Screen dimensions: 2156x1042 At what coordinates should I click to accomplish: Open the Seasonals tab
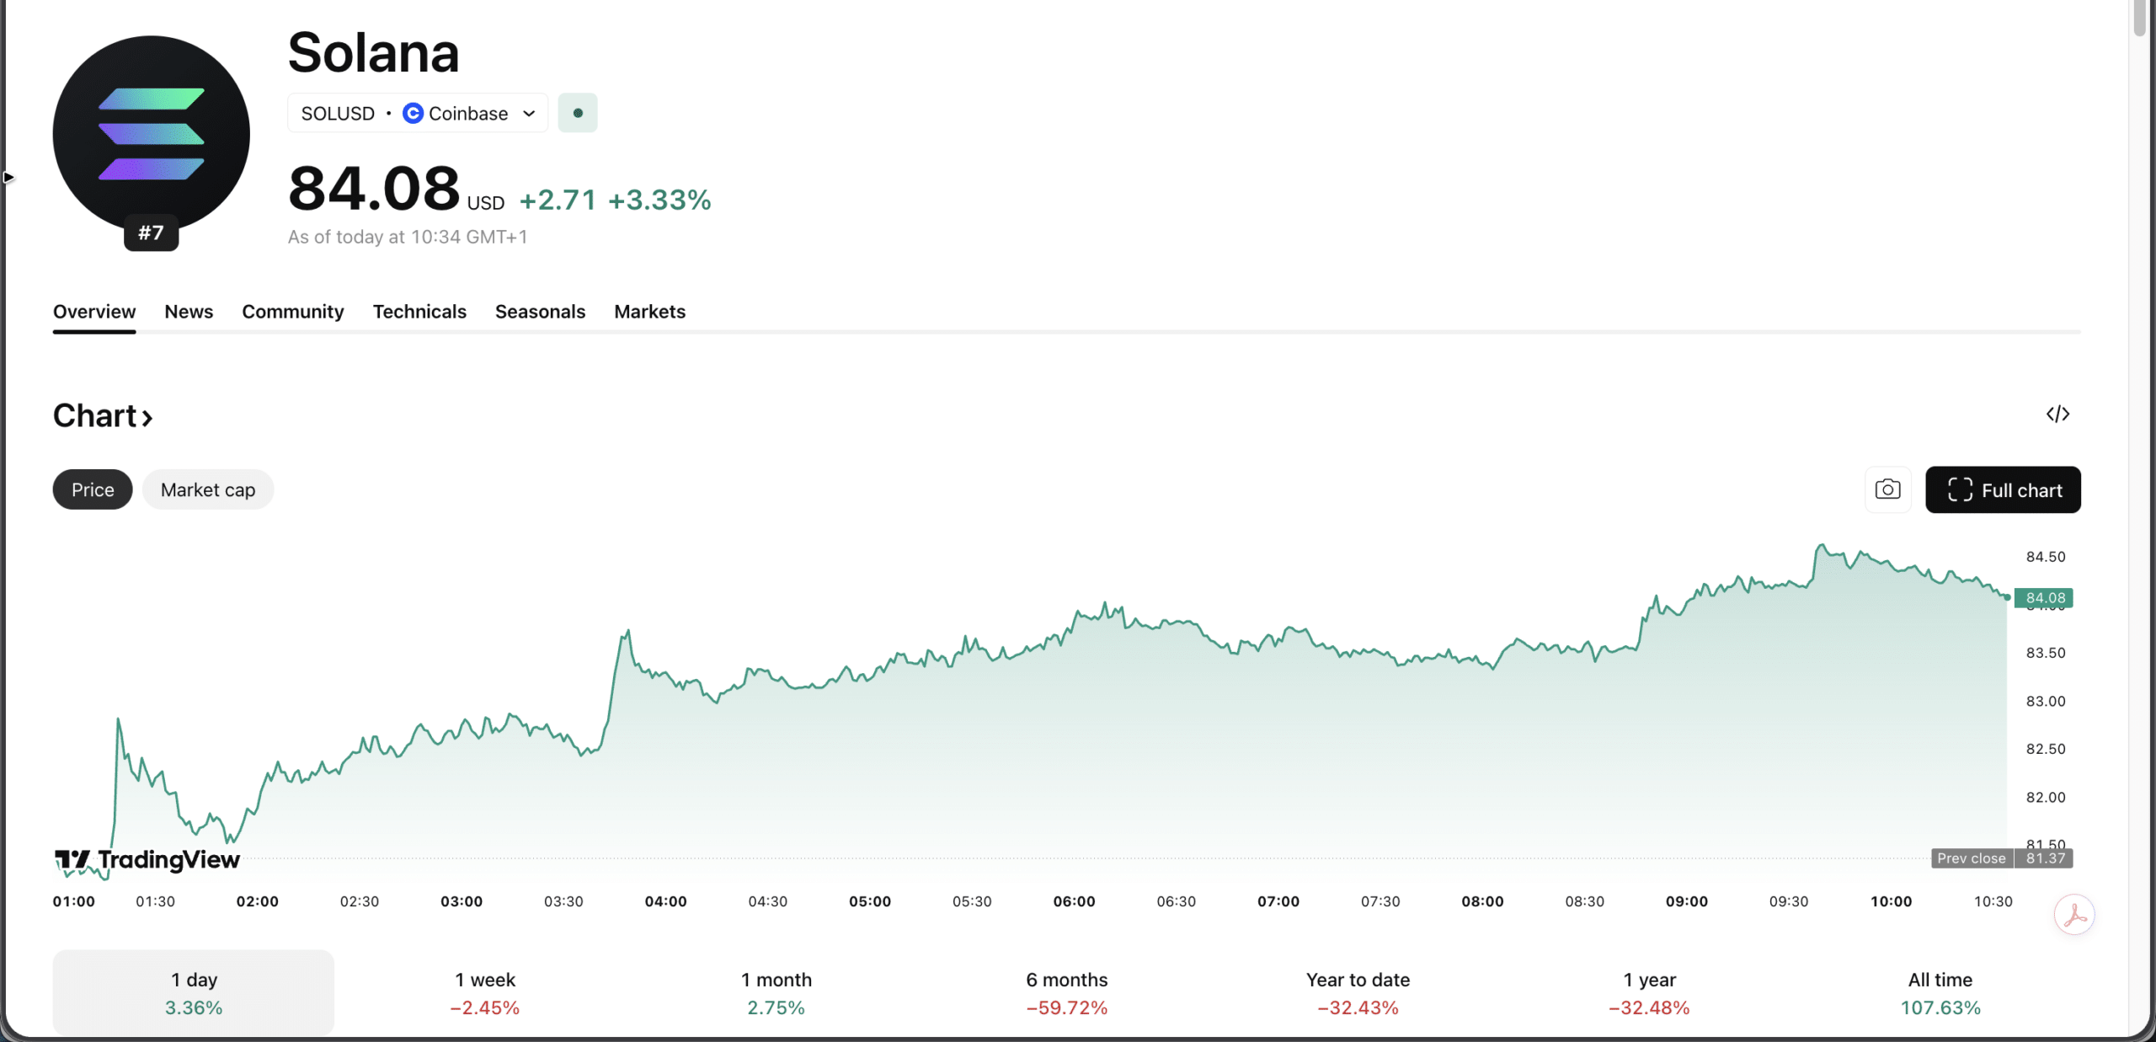(x=540, y=312)
